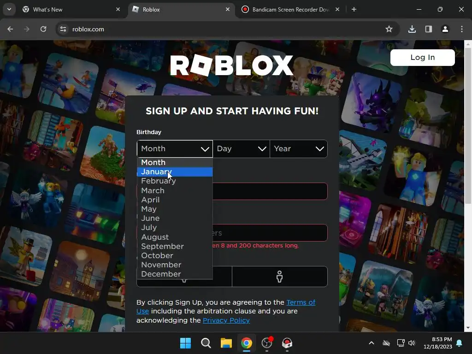Switch to the Bandicam Screen Recorder tab
Image resolution: width=472 pixels, height=354 pixels.
(x=291, y=10)
